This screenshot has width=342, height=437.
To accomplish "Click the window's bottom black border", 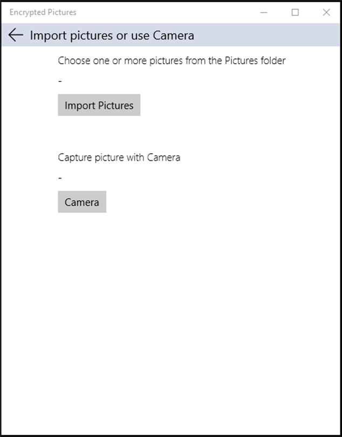I will tap(171, 435).
